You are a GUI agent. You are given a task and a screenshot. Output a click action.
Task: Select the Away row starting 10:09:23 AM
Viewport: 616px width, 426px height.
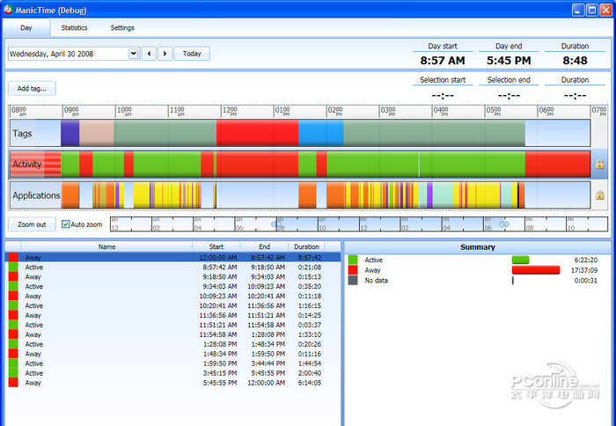point(172,296)
